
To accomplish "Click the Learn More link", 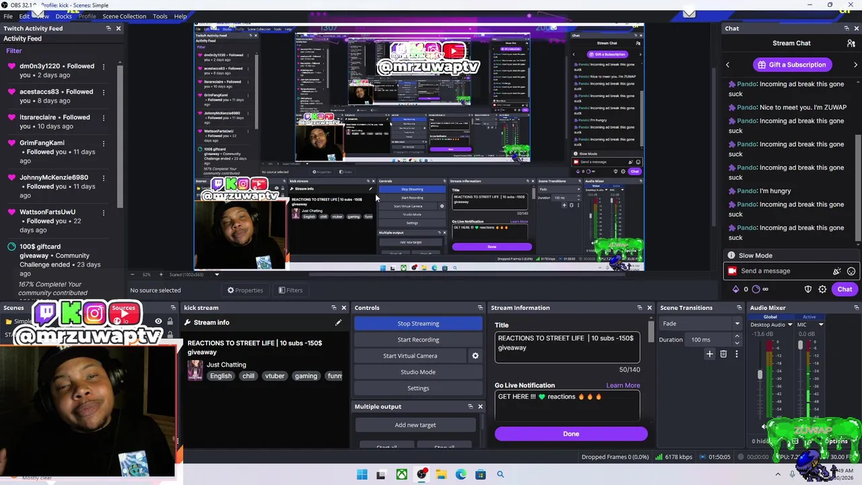I will tap(623, 385).
